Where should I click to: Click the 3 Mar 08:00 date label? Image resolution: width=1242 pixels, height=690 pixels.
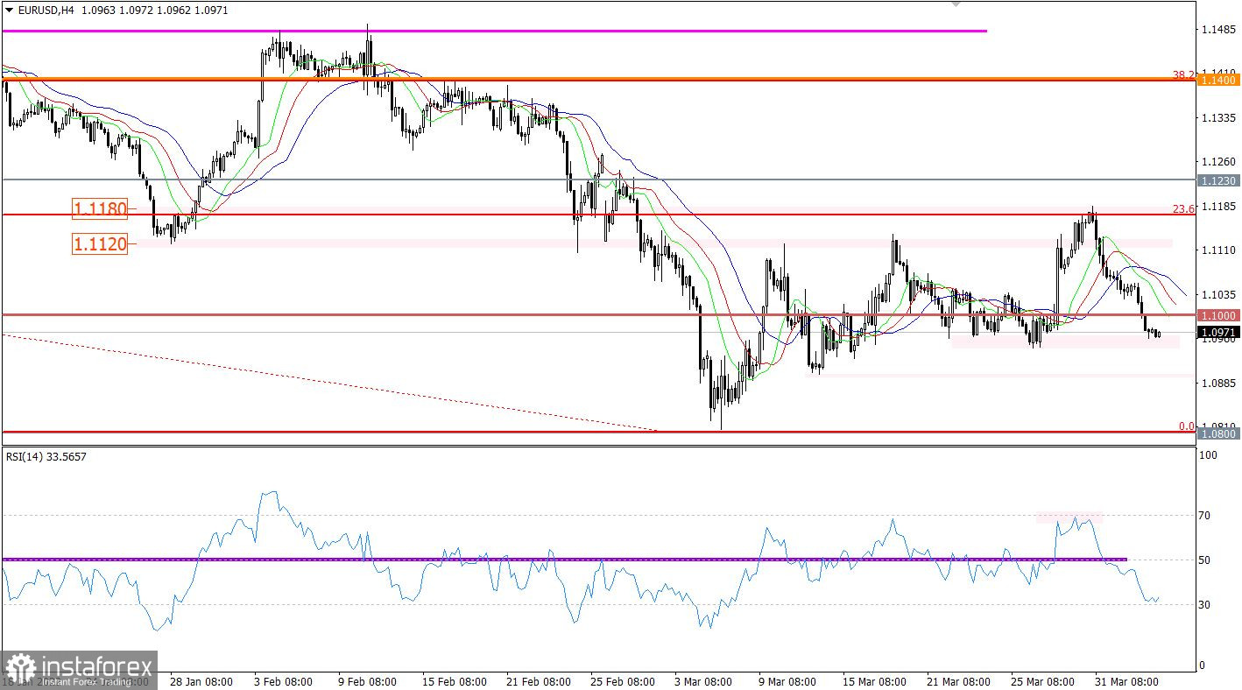pyautogui.click(x=702, y=681)
